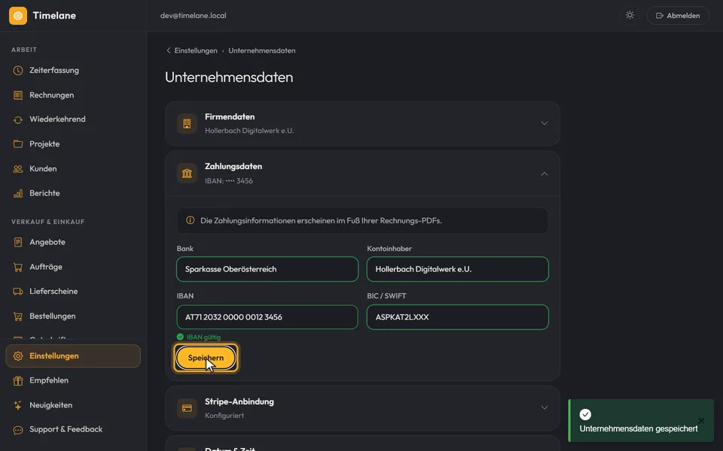Click the Bestellungen cart icon
Screen dimensions: 723x451
[18, 316]
